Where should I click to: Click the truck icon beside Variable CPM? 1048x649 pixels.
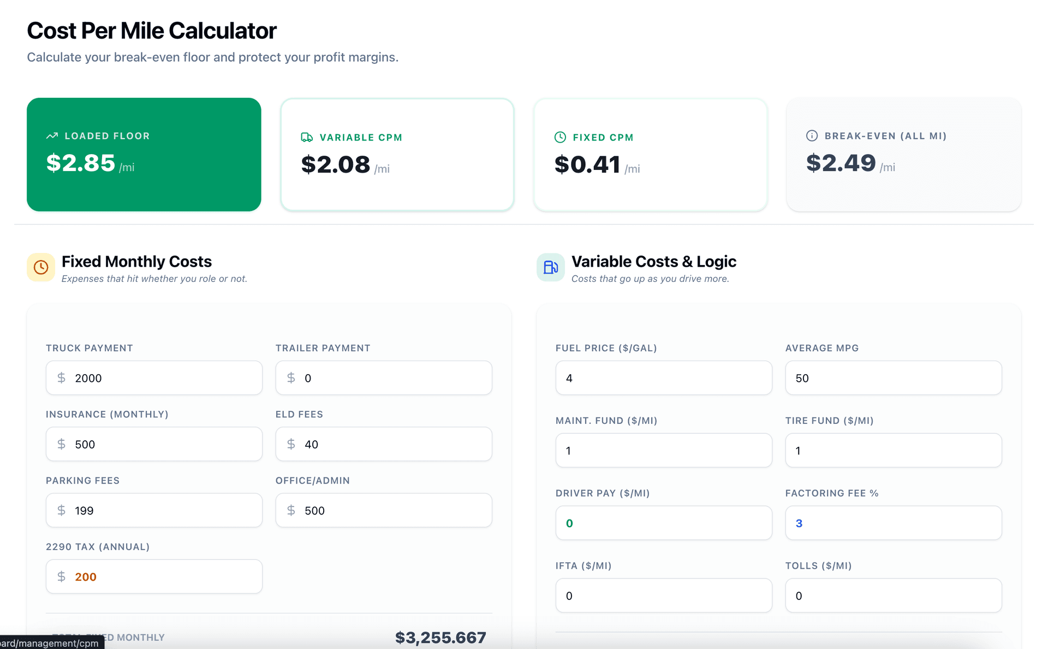pos(306,137)
